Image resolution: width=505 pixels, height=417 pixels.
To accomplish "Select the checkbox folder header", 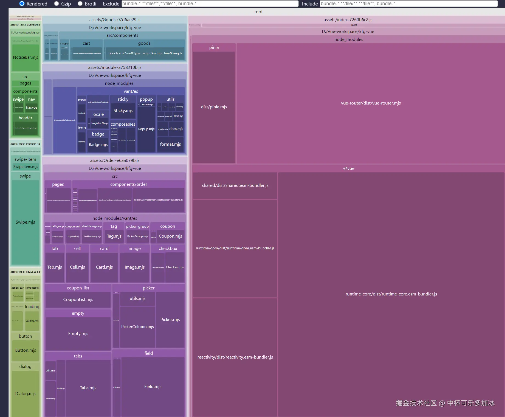I will coord(168,249).
